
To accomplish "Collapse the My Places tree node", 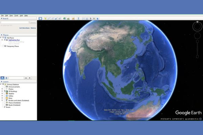I will click(x=1, y=38).
